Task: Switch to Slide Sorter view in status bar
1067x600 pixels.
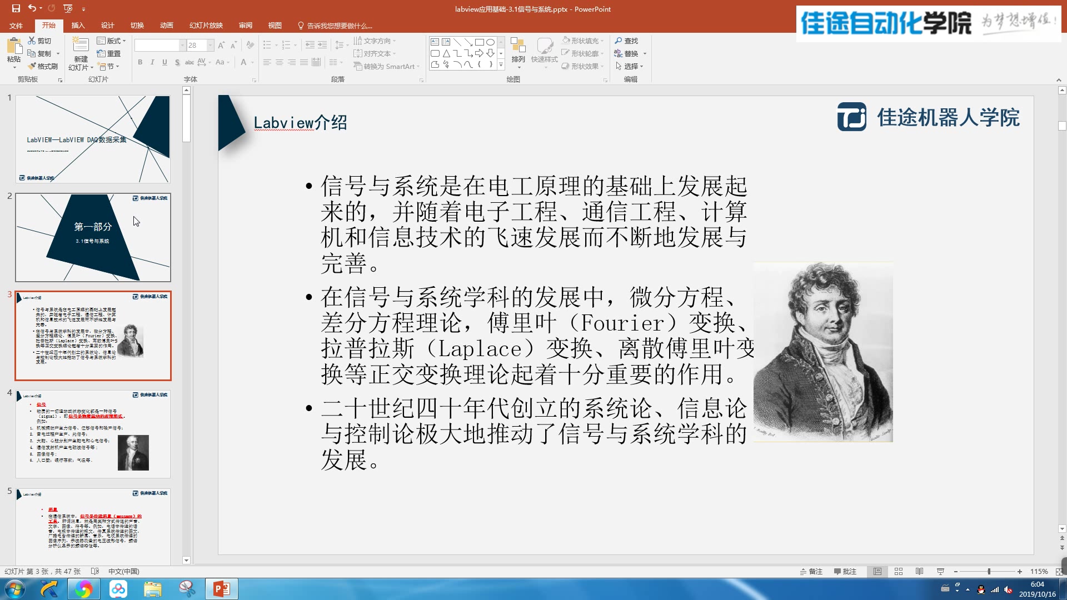Action: [x=899, y=571]
